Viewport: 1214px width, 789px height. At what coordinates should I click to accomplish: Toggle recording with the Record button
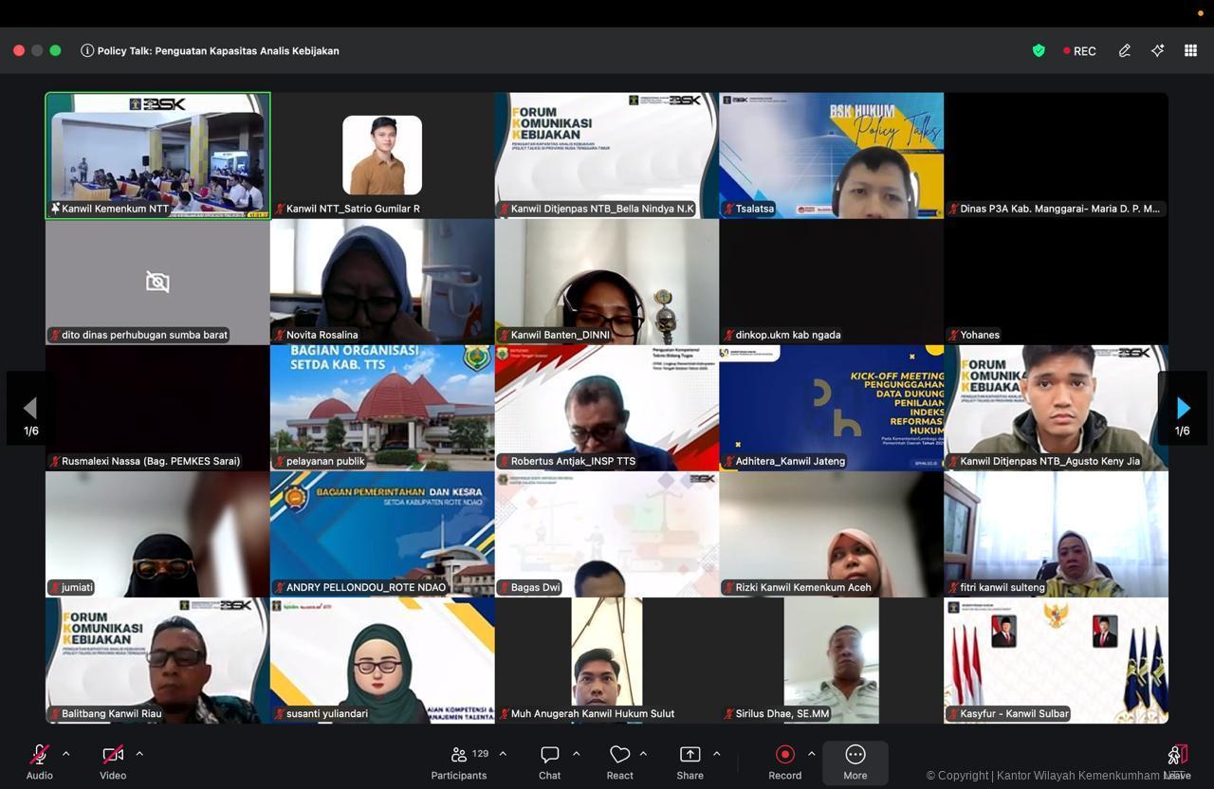[784, 761]
